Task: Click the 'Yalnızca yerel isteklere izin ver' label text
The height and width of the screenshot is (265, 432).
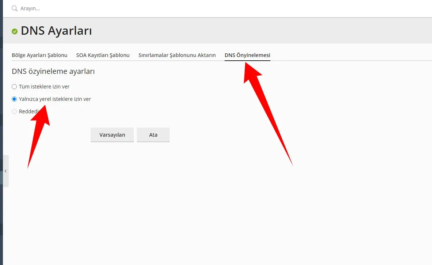Action: pos(55,99)
